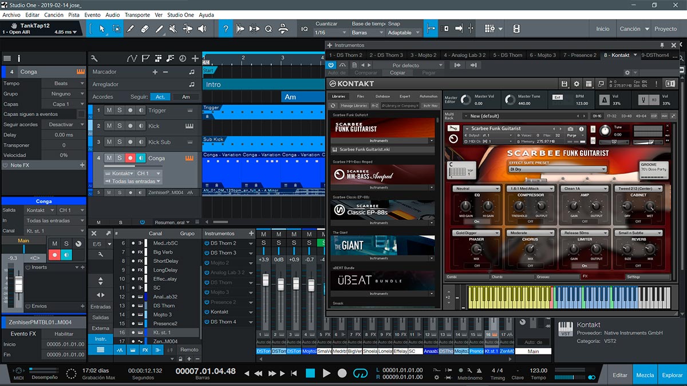Select 'Kt. st. 1' row in channel list
The image size is (687, 386).
click(157, 332)
